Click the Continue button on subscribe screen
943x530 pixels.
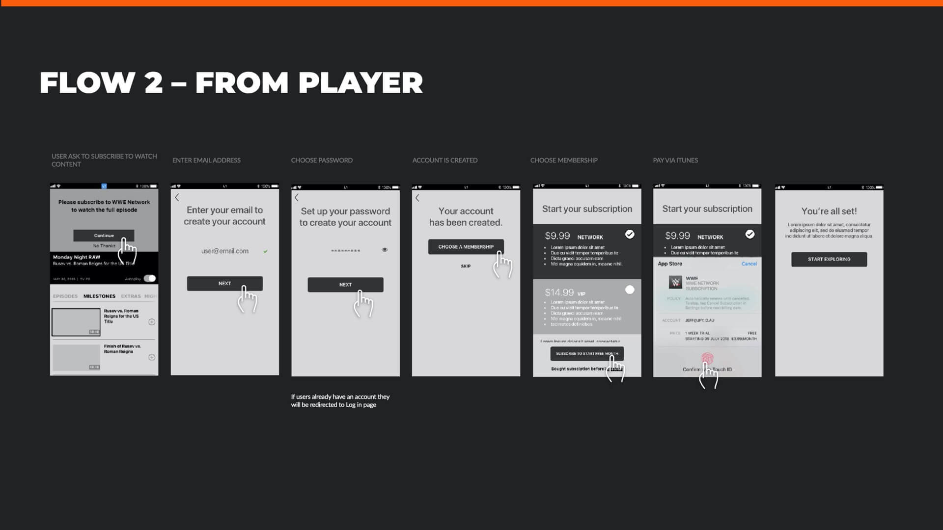(104, 235)
